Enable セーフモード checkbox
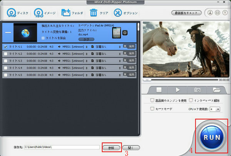 point(152,109)
